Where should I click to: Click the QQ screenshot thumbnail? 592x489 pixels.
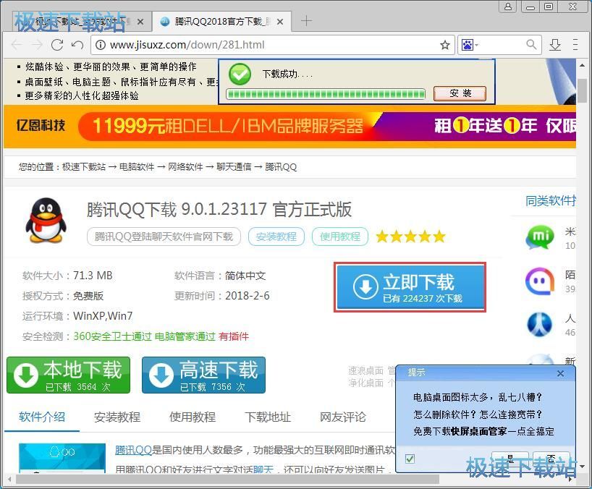[x=62, y=458]
